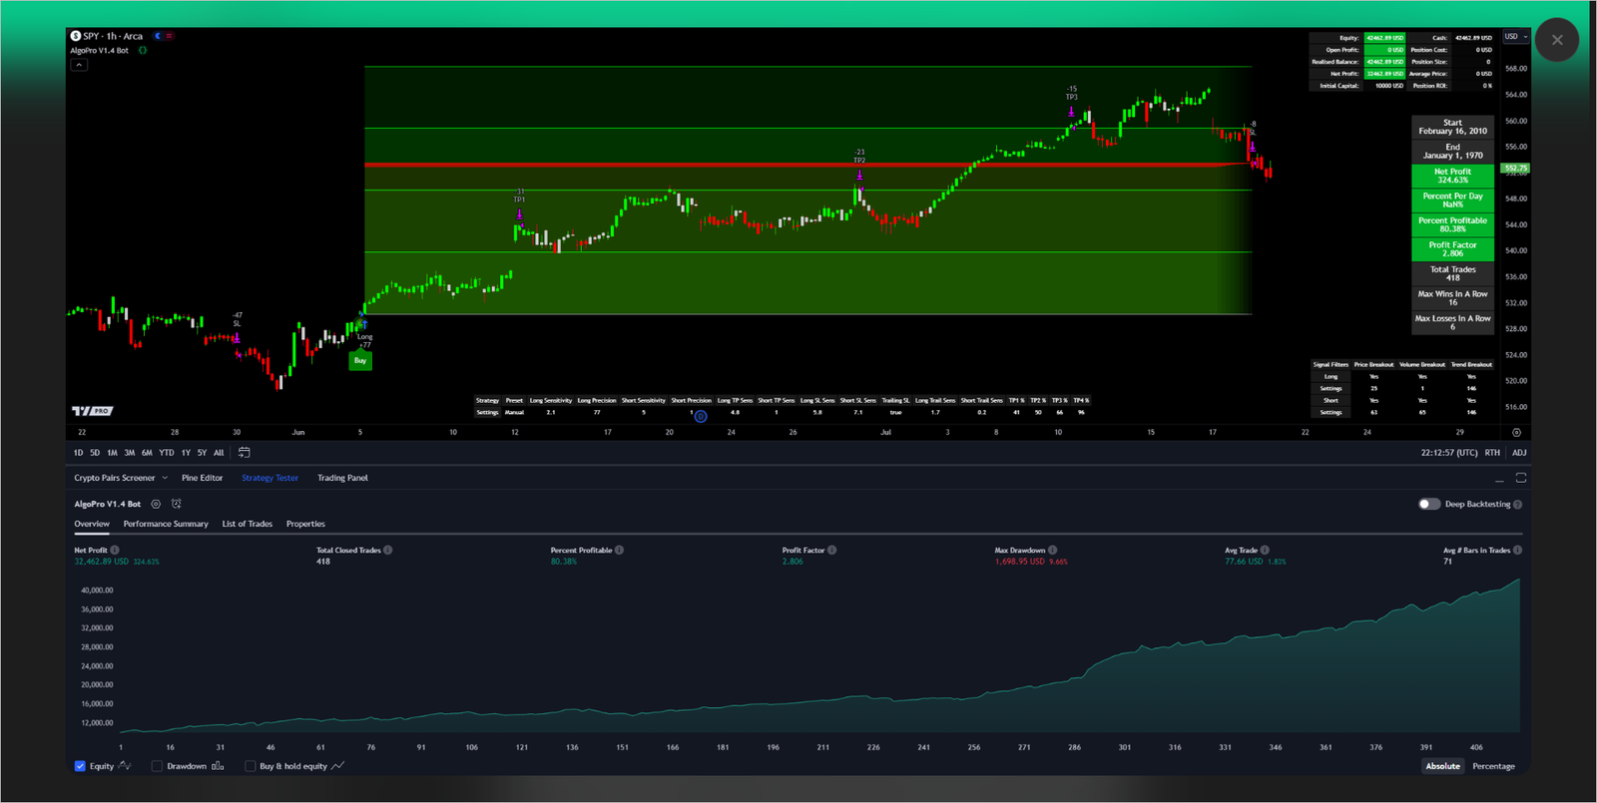Click the Max Drawdown info icon
Image resolution: width=1597 pixels, height=803 pixels.
click(x=1052, y=550)
